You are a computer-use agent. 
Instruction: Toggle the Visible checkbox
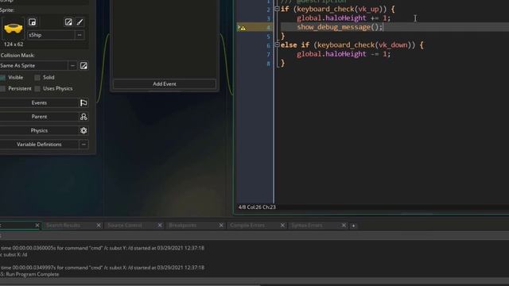tap(3, 78)
